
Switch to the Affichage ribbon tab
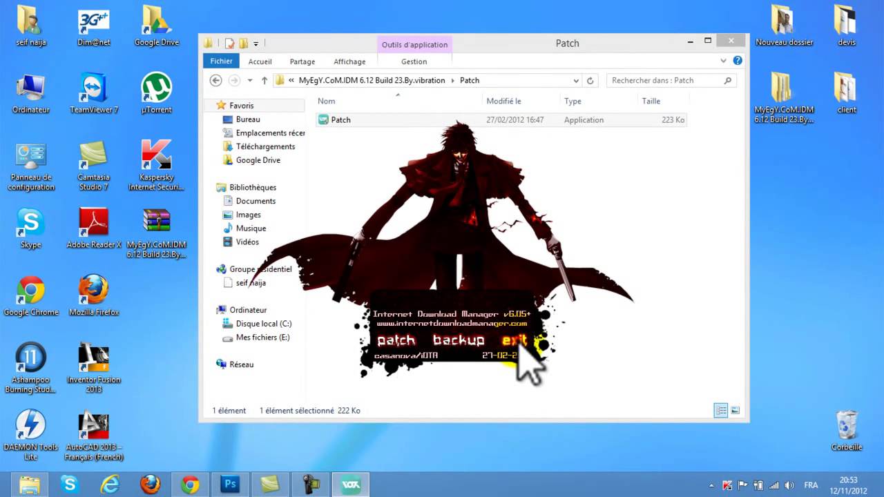[349, 61]
